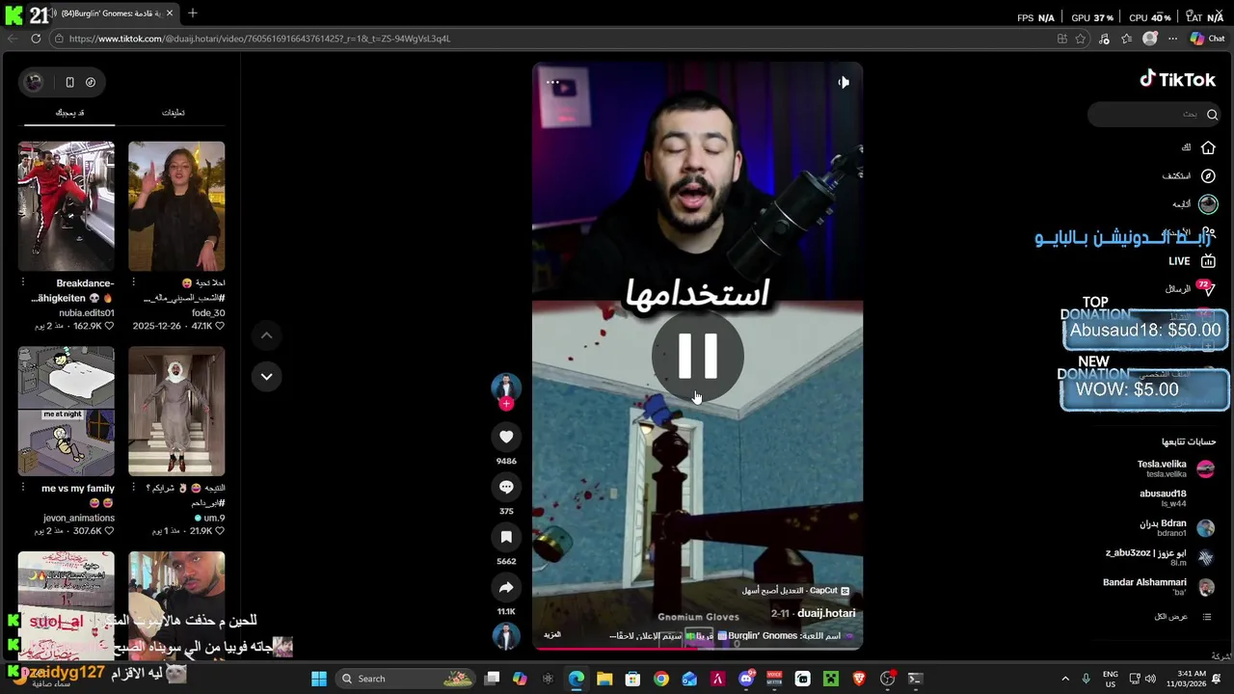
Task: Open the nubia.edits01 username
Action: point(87,313)
